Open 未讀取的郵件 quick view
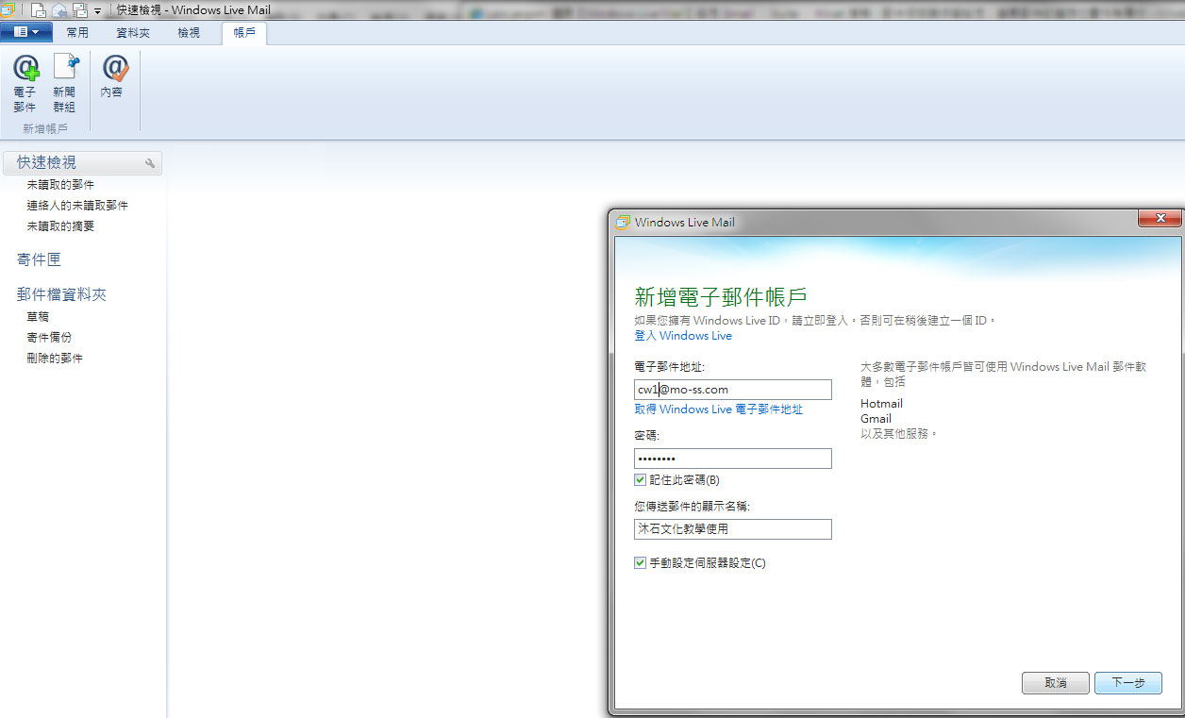This screenshot has width=1185, height=718. coord(60,185)
